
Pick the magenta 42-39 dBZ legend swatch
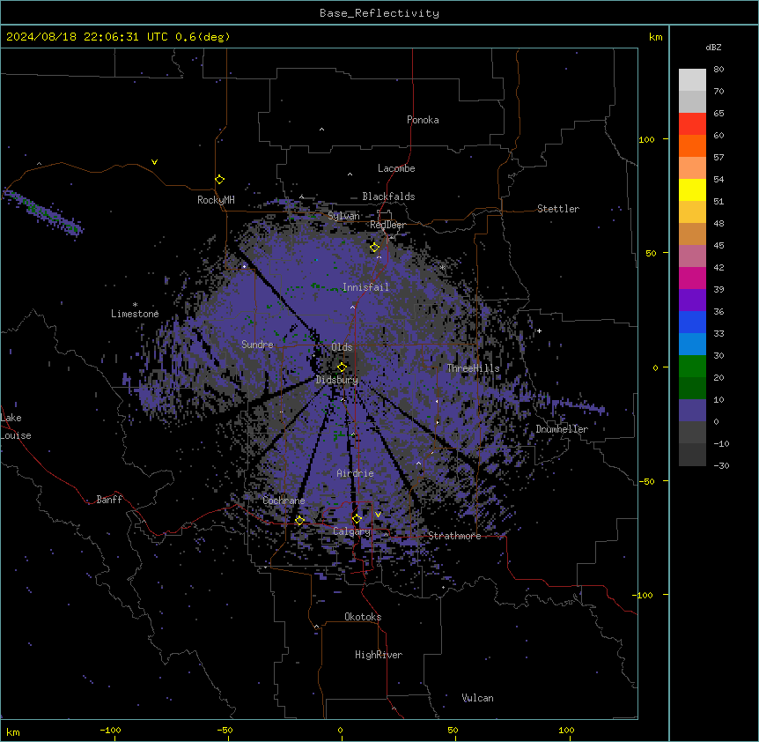coord(692,278)
